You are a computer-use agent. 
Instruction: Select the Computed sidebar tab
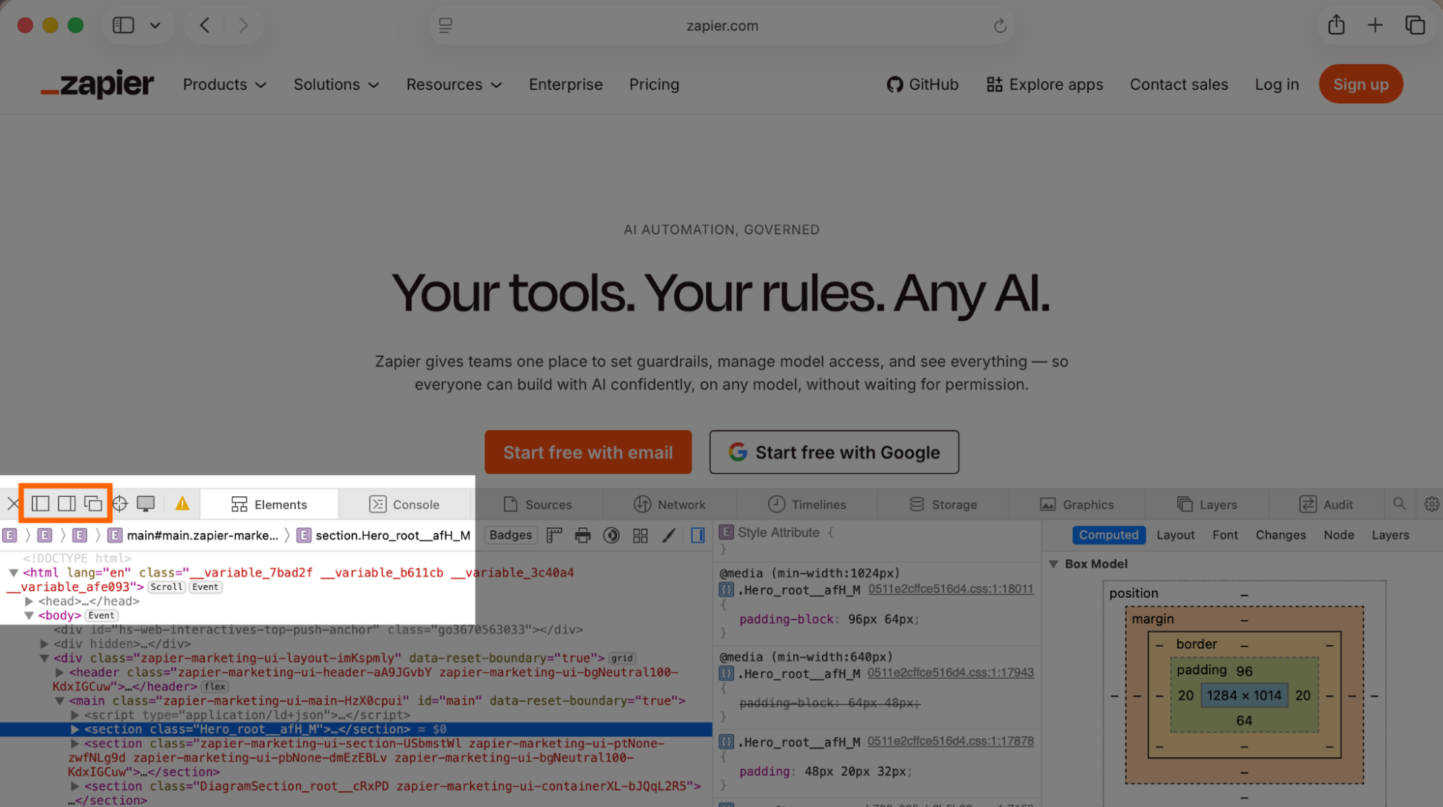click(1109, 534)
